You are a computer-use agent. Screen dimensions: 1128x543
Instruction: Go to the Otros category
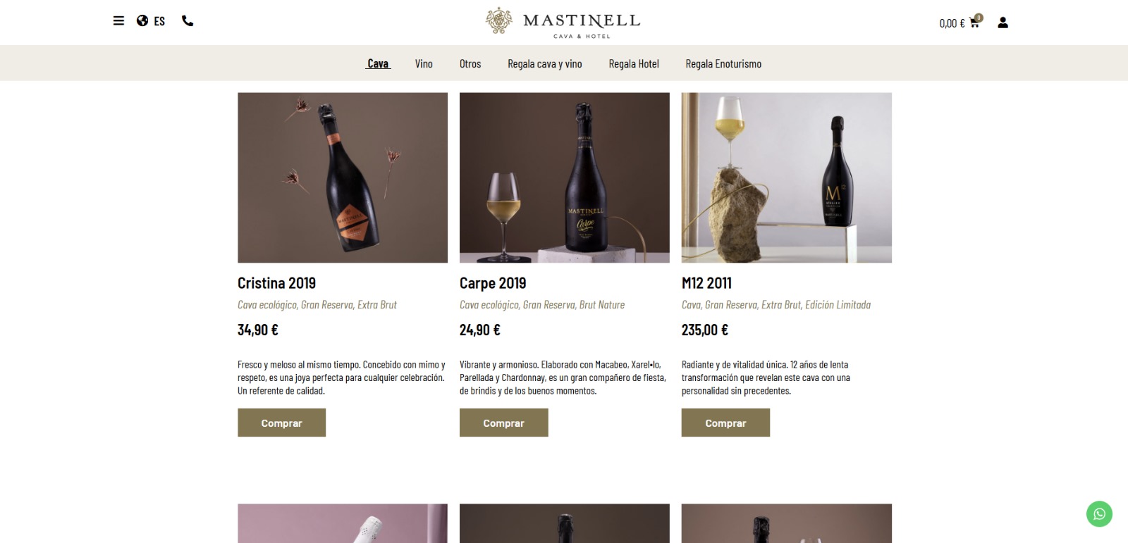(470, 63)
